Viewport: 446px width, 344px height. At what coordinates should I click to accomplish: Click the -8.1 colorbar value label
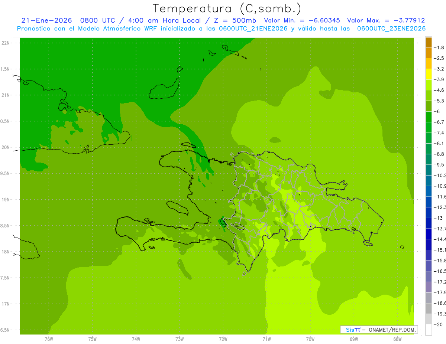pyautogui.click(x=439, y=143)
